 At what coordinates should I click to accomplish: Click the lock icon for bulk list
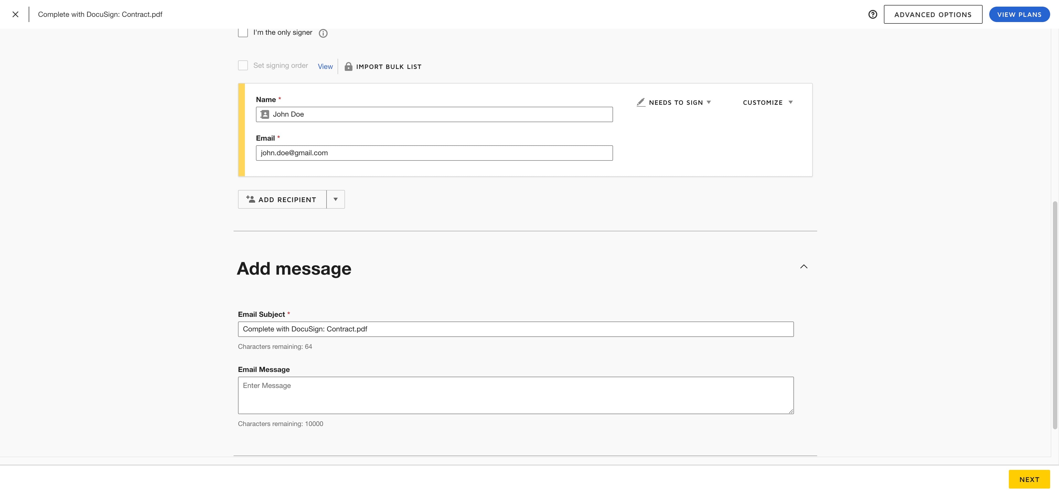(x=348, y=67)
